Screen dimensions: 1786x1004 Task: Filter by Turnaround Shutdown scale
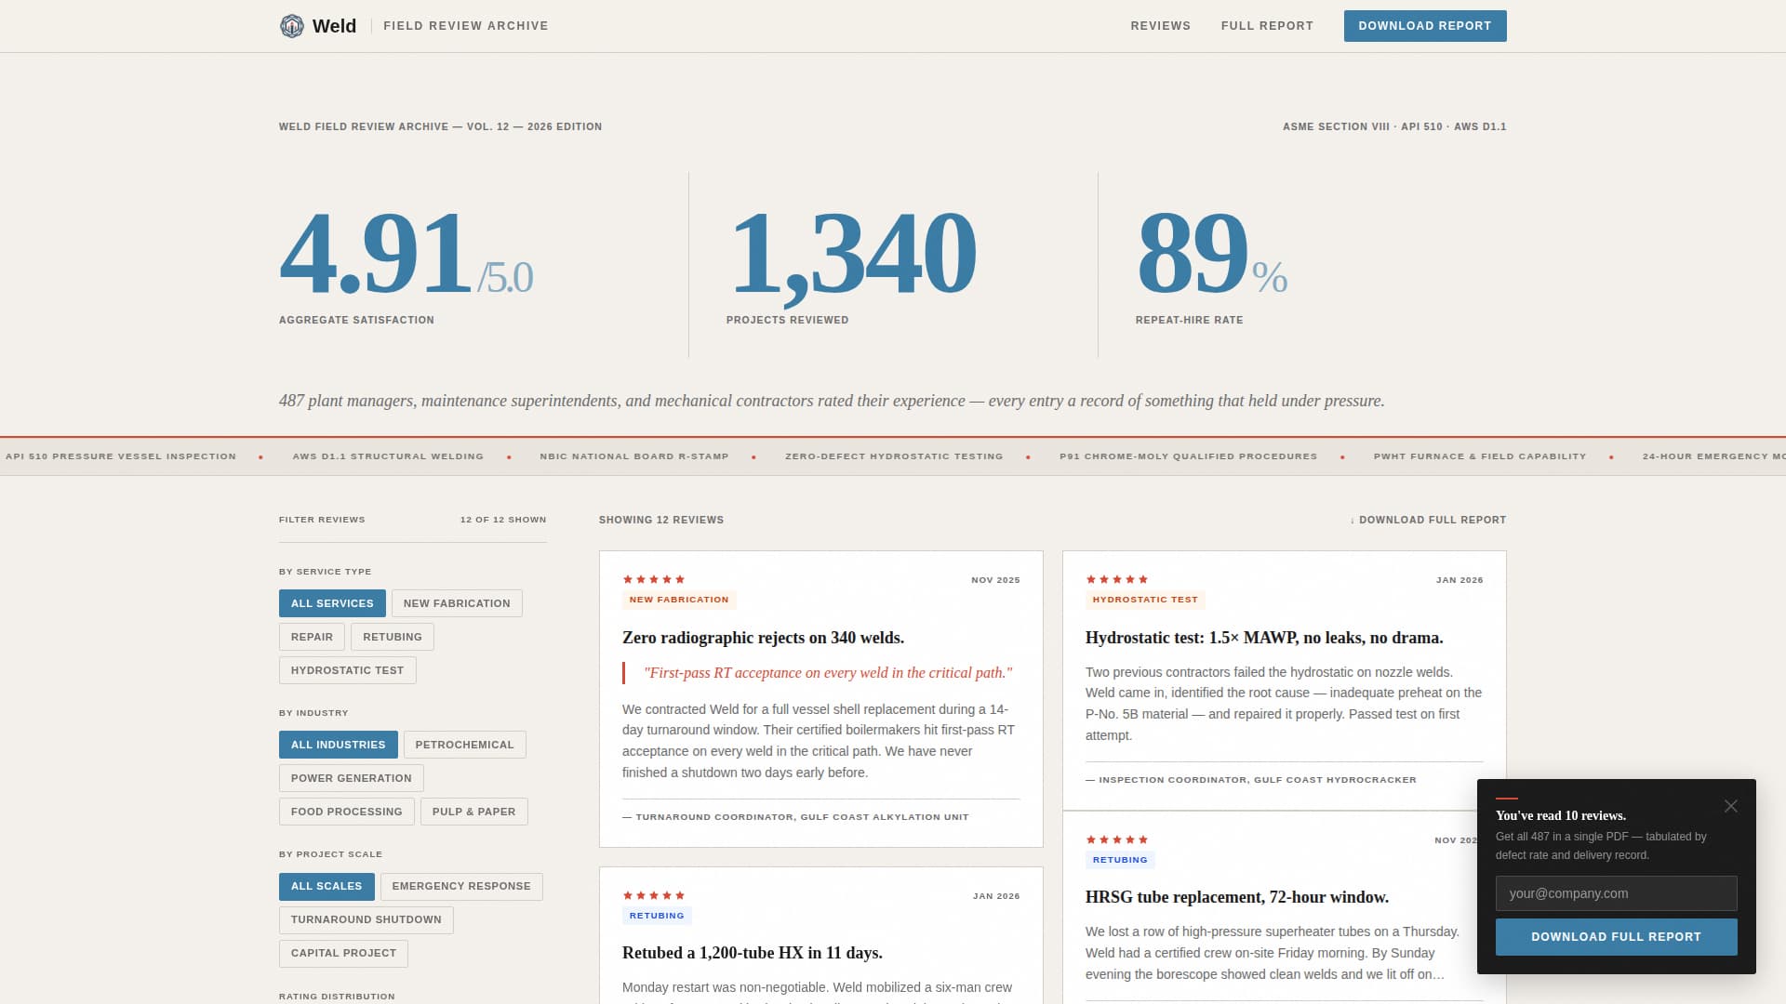[x=366, y=919]
